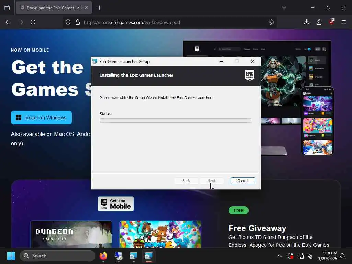This screenshot has height=264, width=352.
Task: Click the muted volume tray icon
Action: point(310,256)
